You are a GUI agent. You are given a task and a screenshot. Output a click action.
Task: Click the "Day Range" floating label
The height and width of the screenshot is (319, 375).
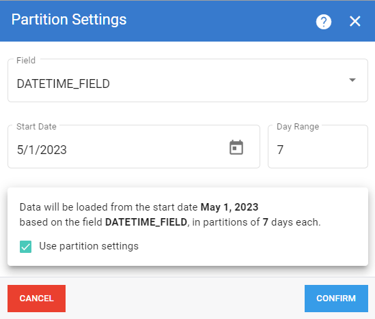298,127
